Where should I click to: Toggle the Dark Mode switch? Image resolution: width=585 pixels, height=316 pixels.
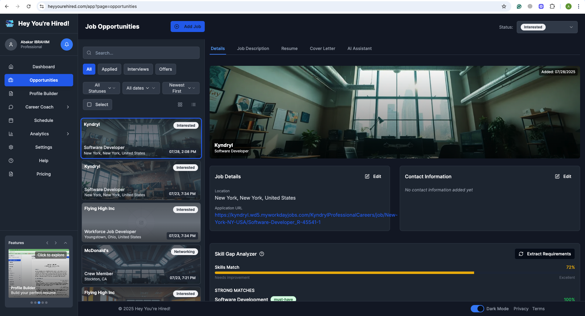[x=477, y=309]
